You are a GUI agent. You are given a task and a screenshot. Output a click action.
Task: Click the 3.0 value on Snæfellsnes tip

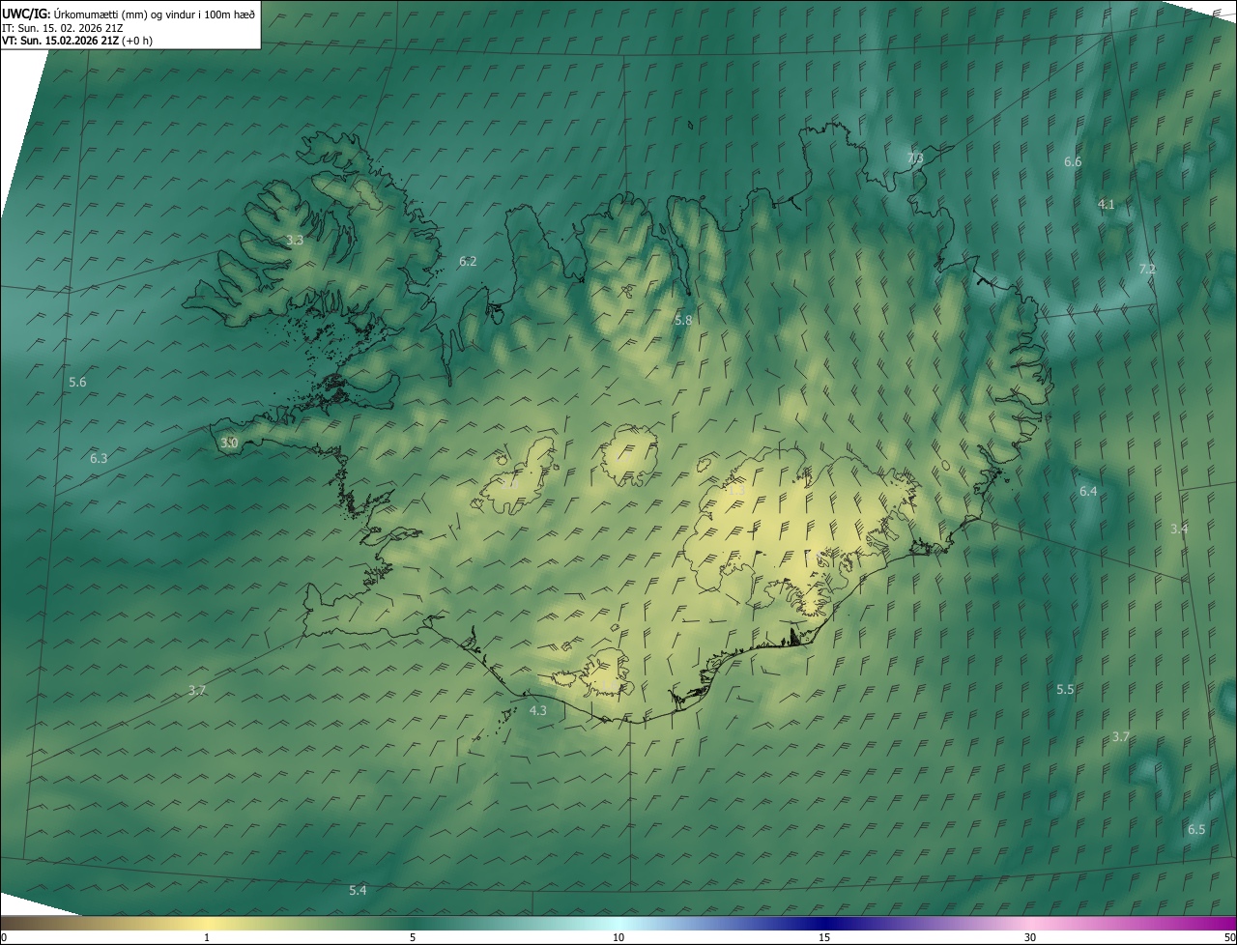tap(229, 443)
